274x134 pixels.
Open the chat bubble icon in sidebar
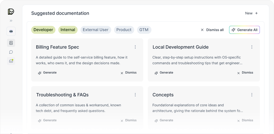pos(11,52)
